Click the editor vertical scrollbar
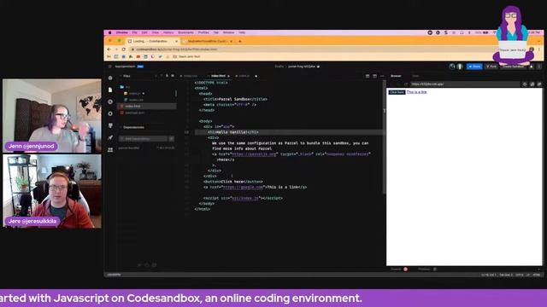This screenshot has height=307, width=547. (x=385, y=137)
